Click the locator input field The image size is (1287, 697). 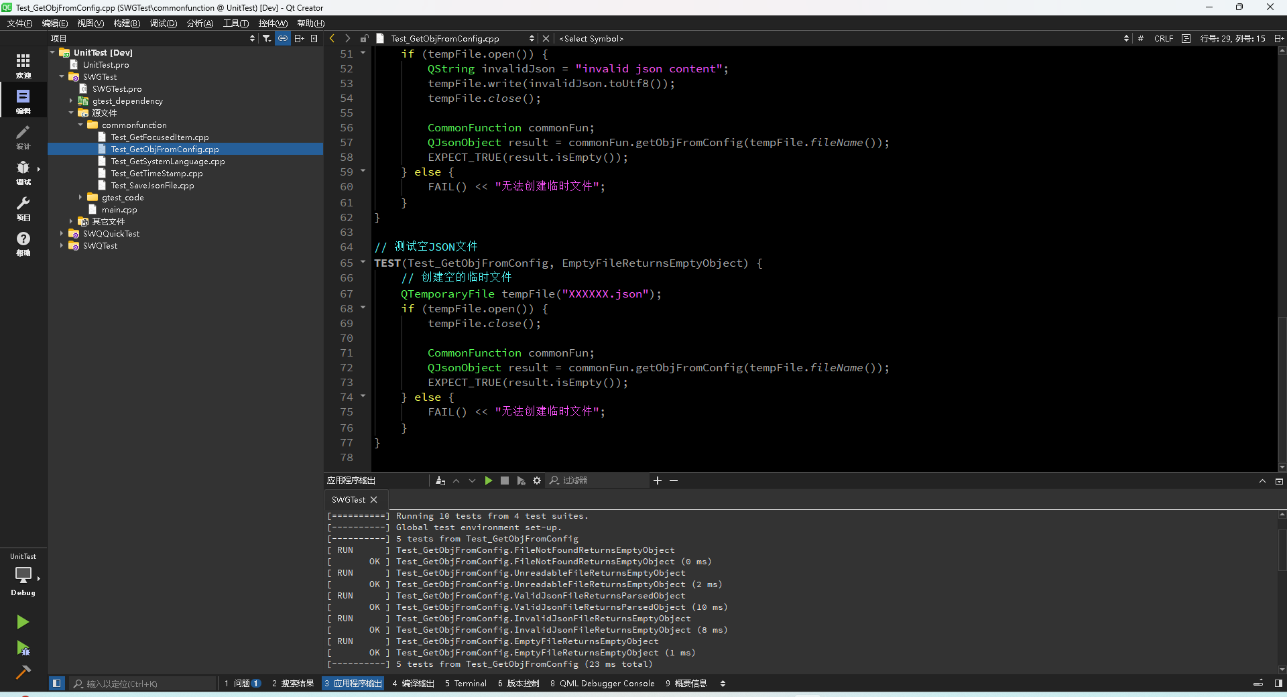[143, 684]
